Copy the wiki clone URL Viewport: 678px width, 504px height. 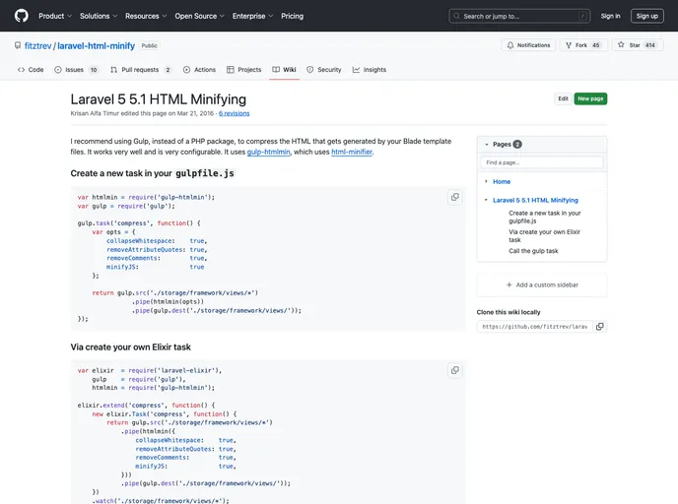[600, 327]
